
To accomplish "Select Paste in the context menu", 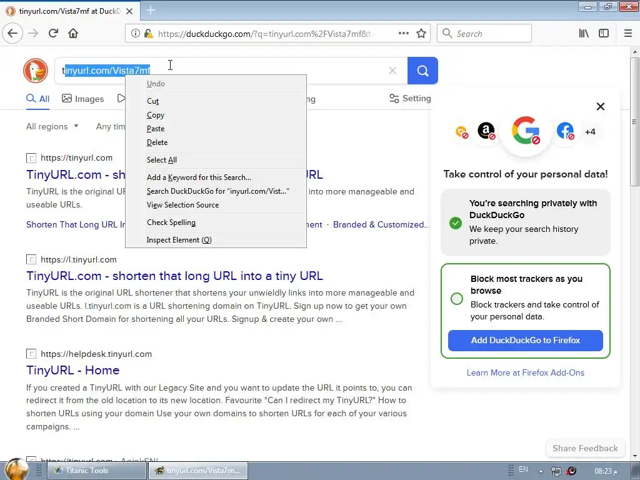I will (216, 129).
